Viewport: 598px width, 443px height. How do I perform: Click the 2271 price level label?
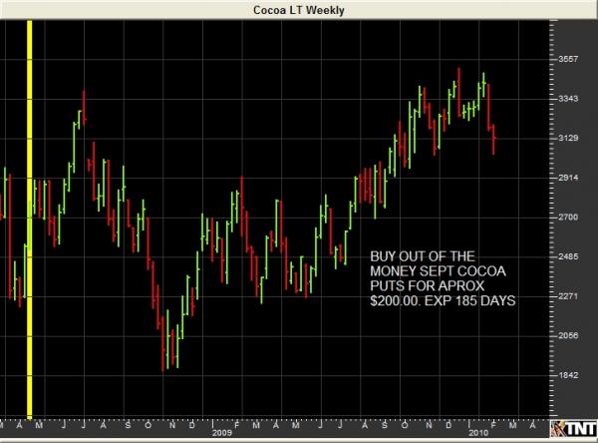point(570,296)
